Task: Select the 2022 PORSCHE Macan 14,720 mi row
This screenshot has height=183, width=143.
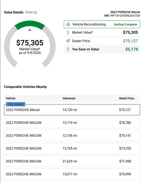Action: tap(72, 110)
